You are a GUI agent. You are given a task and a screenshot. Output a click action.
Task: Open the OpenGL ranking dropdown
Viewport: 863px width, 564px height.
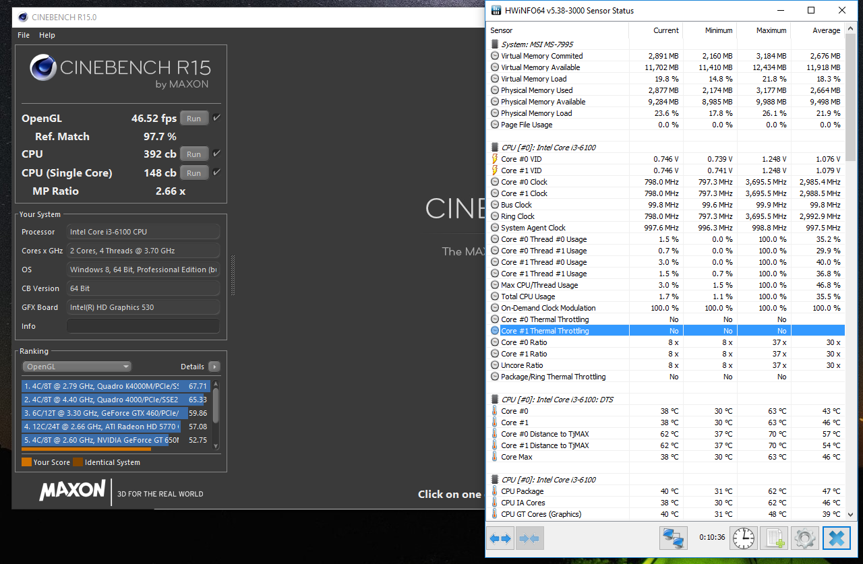pos(77,367)
